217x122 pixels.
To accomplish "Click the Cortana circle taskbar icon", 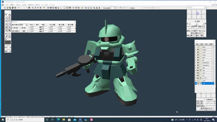I will point(47,120).
